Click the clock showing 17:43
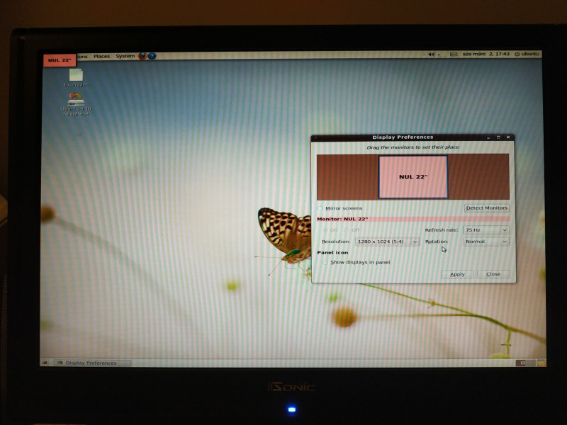The width and height of the screenshot is (567, 425). point(486,54)
